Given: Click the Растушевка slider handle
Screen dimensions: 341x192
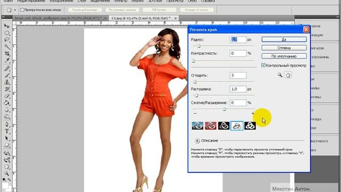Looking at the screenshot, I should [x=197, y=95].
